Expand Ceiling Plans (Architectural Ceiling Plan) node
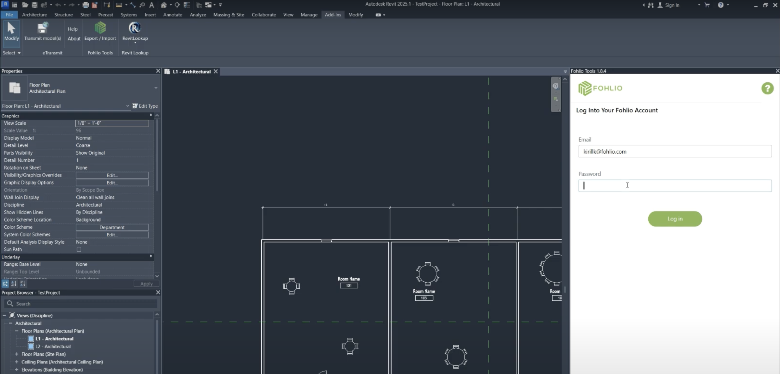 point(17,362)
